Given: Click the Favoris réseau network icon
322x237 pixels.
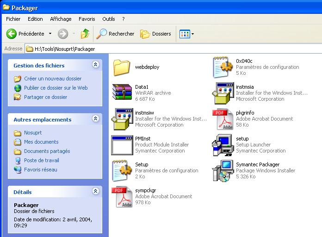Looking at the screenshot, I should pyautogui.click(x=18, y=170).
